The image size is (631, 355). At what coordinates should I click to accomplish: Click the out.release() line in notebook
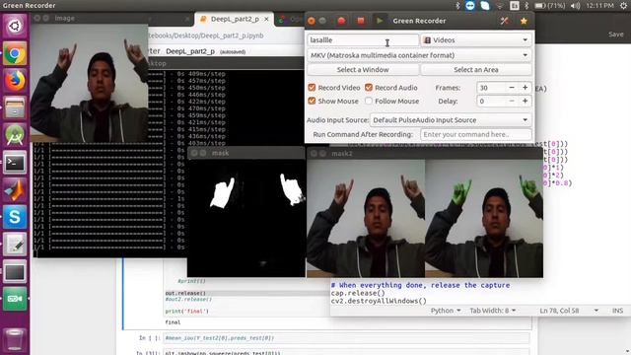pos(185,293)
